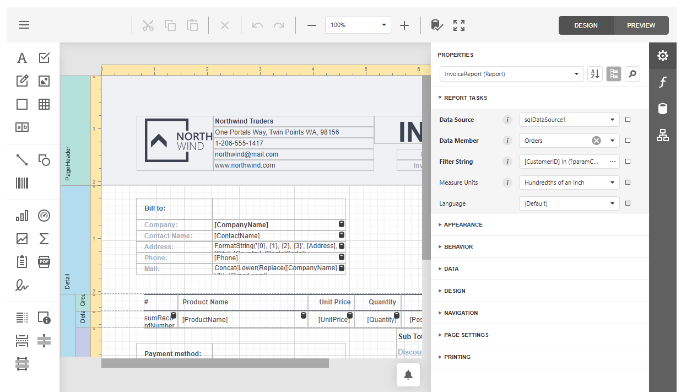Image resolution: width=681 pixels, height=392 pixels.
Task: Open the Report Explorer tree panel
Action: point(663,135)
